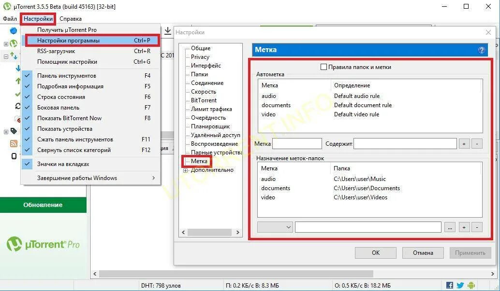The height and width of the screenshot is (291, 500).
Task: Open the Devices phone sidebar icon
Action: [x=14, y=156]
